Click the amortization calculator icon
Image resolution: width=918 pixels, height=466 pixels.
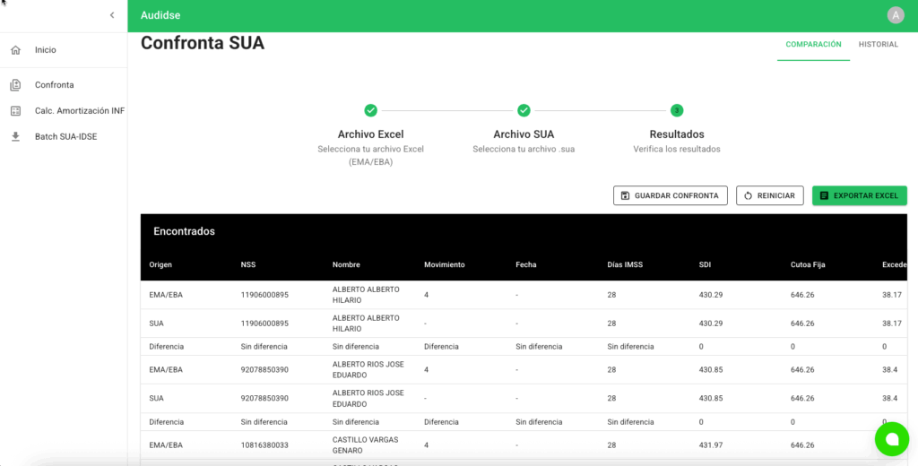pos(16,110)
